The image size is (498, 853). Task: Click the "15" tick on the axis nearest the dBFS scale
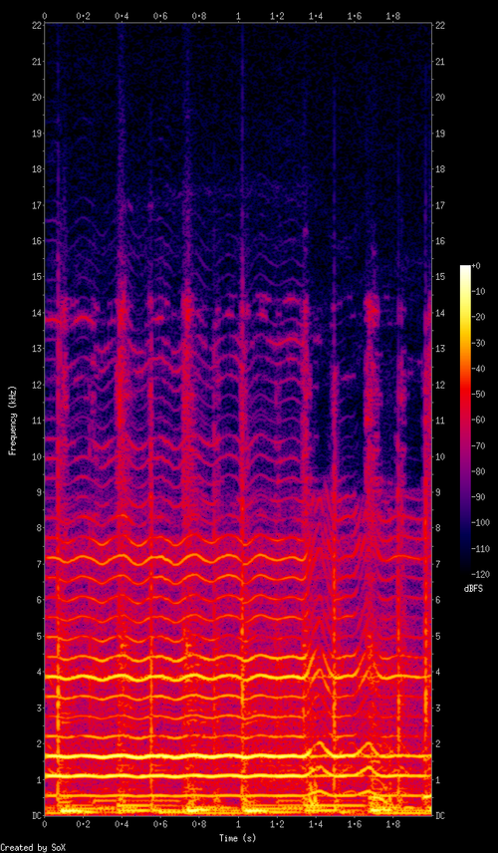click(441, 277)
